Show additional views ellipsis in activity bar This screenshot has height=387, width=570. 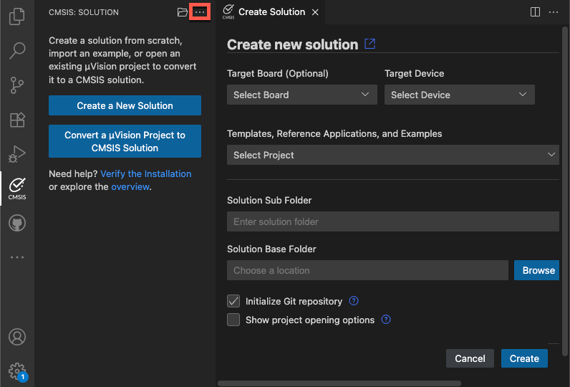17,257
